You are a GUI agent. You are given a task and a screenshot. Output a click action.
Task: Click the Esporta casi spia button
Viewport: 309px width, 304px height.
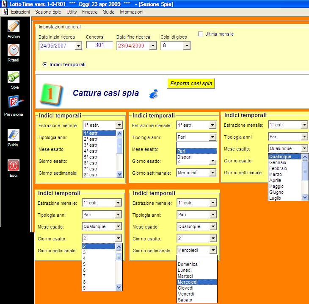click(x=191, y=83)
